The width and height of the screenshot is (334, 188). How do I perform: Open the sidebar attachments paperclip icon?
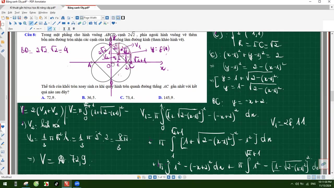[x=3, y=51]
